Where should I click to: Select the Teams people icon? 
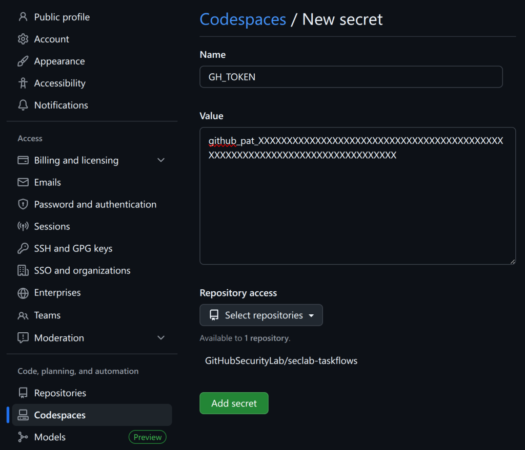[x=23, y=315]
